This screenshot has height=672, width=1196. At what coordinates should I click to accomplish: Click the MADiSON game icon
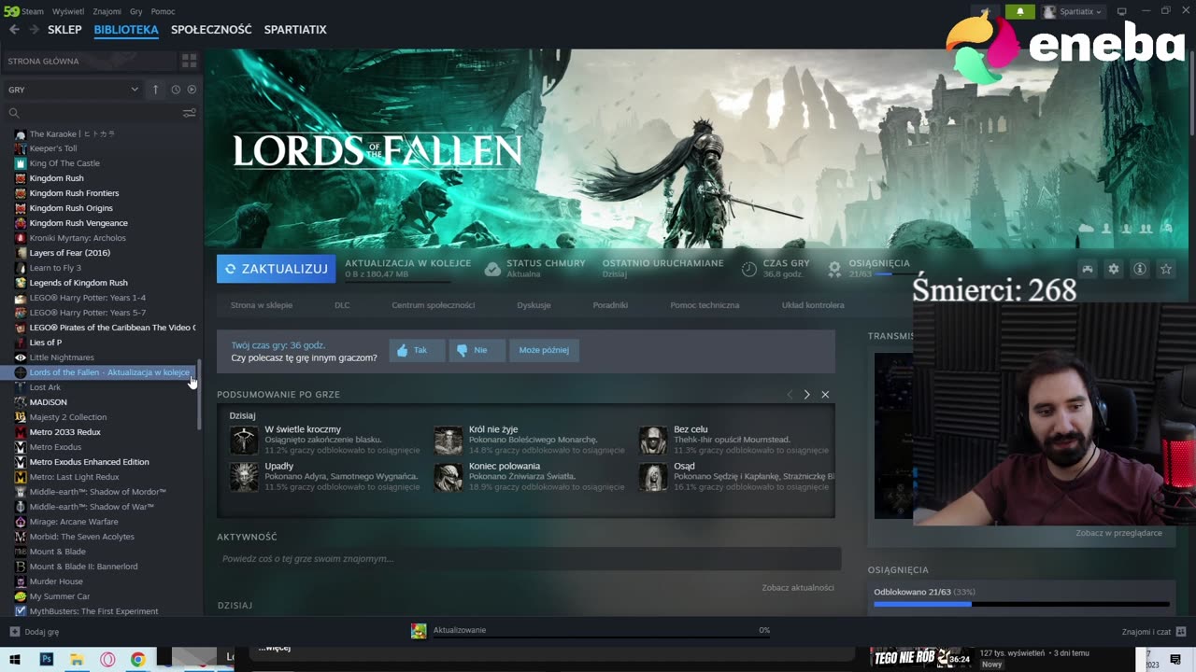pos(21,402)
